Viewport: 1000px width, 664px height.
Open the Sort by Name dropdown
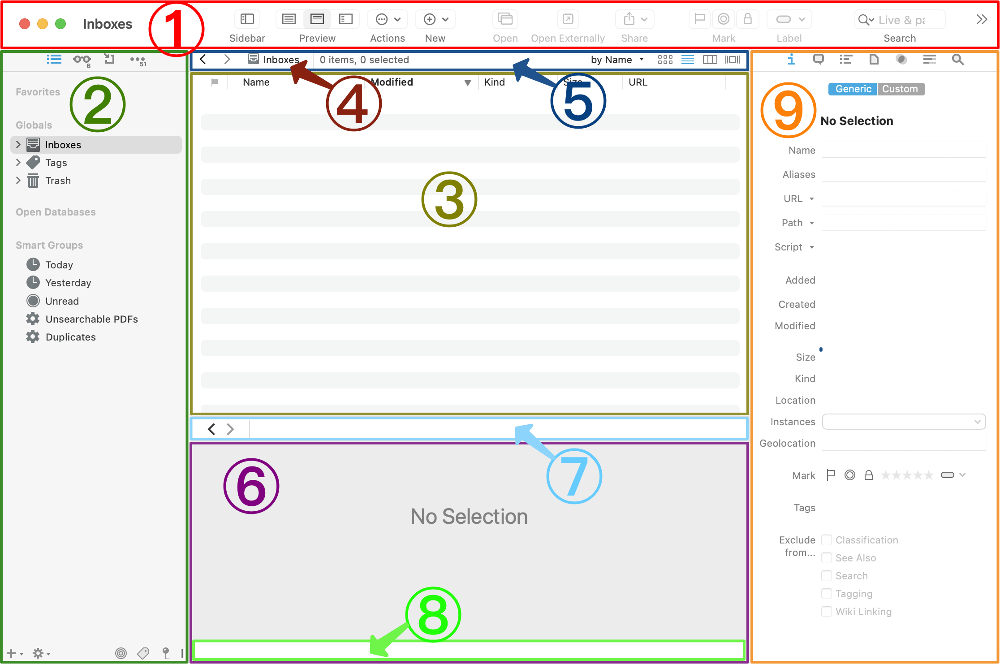pyautogui.click(x=616, y=60)
